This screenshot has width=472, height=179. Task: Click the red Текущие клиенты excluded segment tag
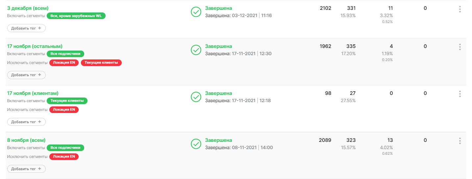(x=101, y=63)
